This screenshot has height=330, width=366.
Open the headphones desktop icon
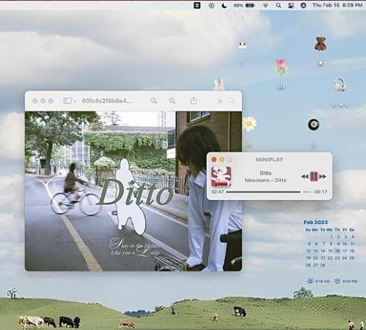point(339,84)
